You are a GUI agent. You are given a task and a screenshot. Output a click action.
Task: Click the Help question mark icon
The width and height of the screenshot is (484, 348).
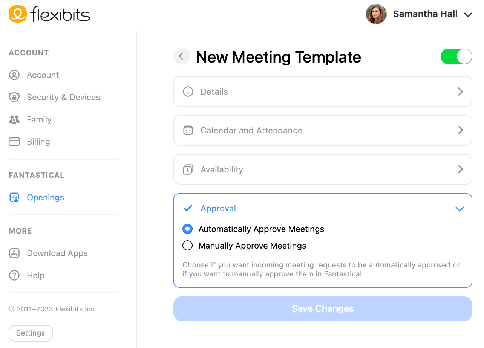14,275
